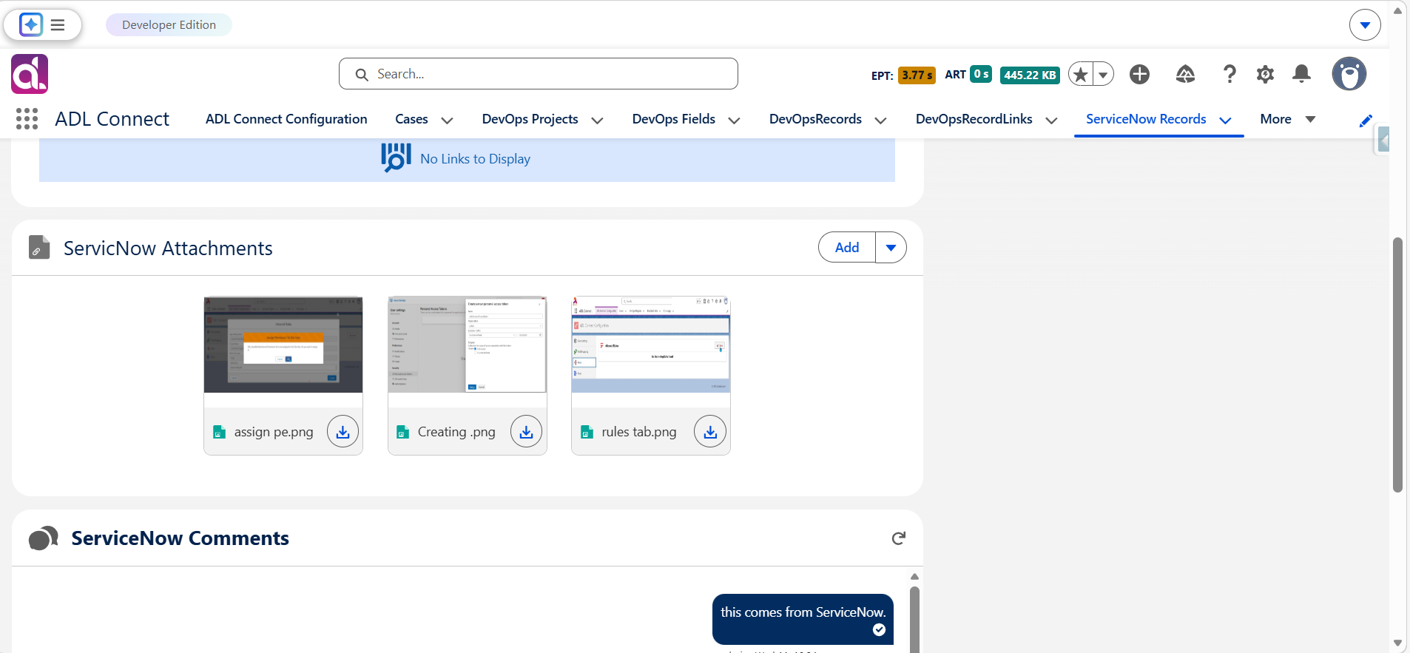The height and width of the screenshot is (653, 1410).
Task: Expand the DevOps Projects tab chevron
Action: (597, 121)
